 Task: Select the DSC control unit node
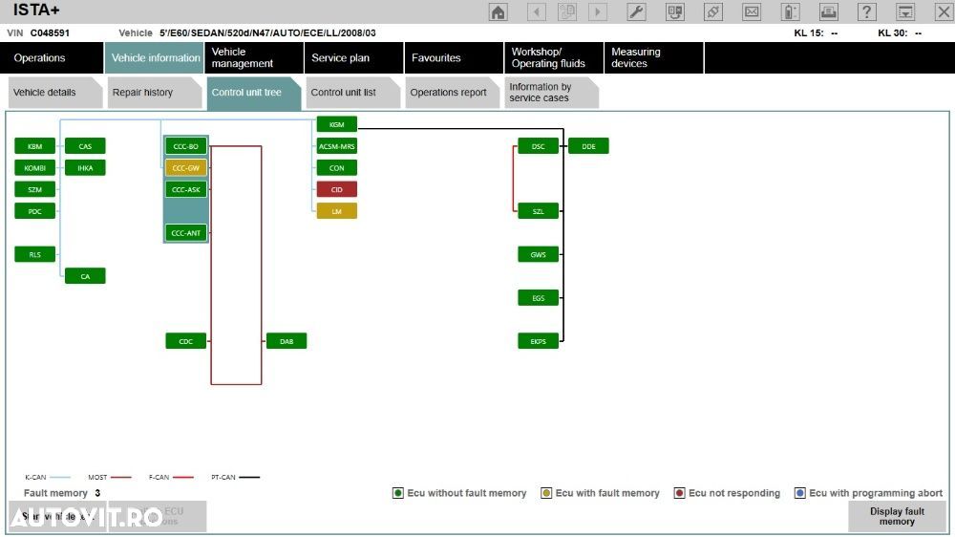539,146
